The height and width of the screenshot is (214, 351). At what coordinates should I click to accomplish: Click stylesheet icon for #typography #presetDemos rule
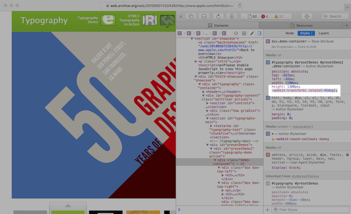(x=268, y=184)
